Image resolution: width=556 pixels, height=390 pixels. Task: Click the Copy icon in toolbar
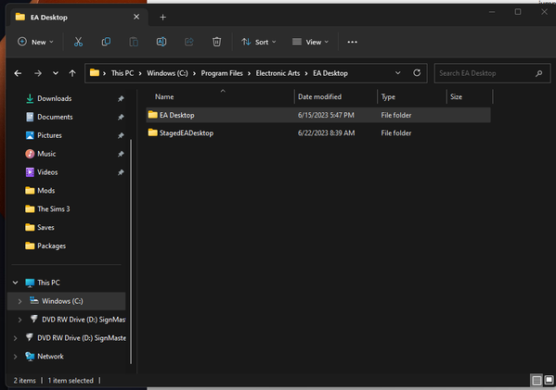tap(106, 42)
